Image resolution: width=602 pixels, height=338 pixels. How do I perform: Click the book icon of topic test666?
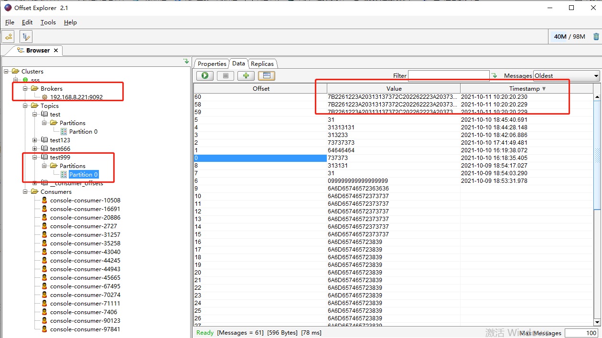[44, 148]
